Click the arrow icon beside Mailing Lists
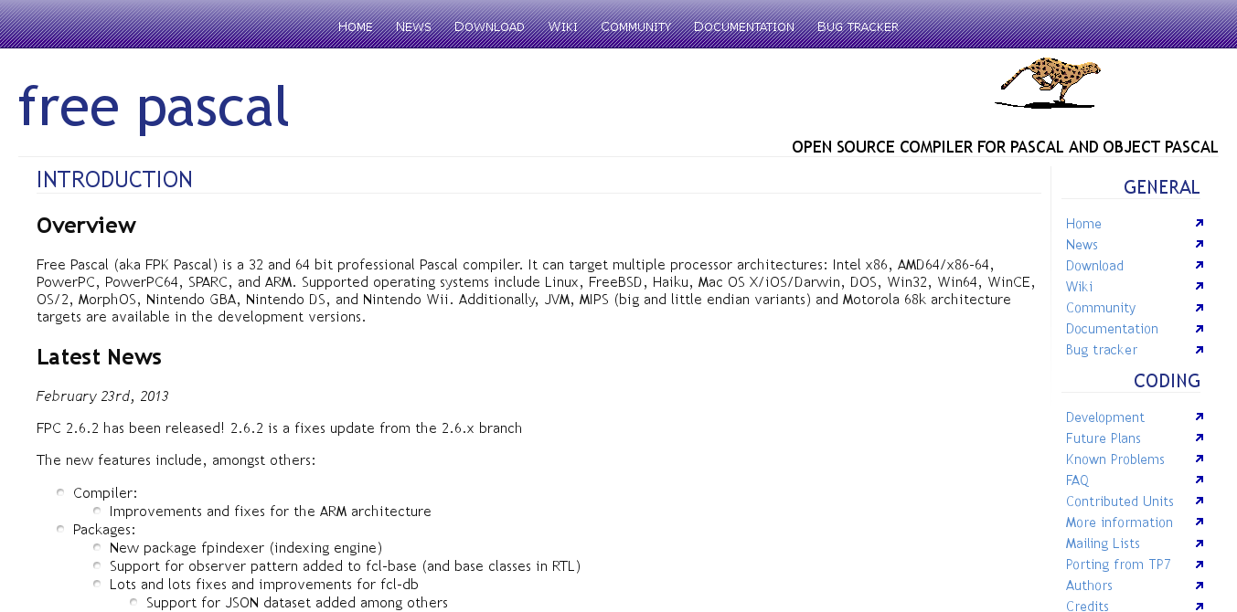Screen dimensions: 1237x612 coord(1200,543)
